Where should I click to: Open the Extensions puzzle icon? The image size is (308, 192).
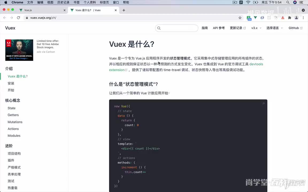click(x=290, y=18)
